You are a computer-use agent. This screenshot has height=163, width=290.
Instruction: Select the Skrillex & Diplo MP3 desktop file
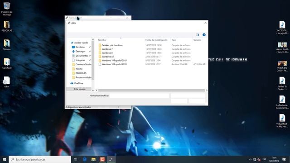[282, 83]
